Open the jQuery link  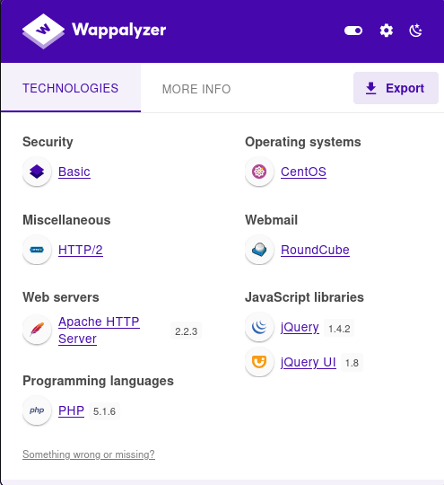pyautogui.click(x=300, y=327)
